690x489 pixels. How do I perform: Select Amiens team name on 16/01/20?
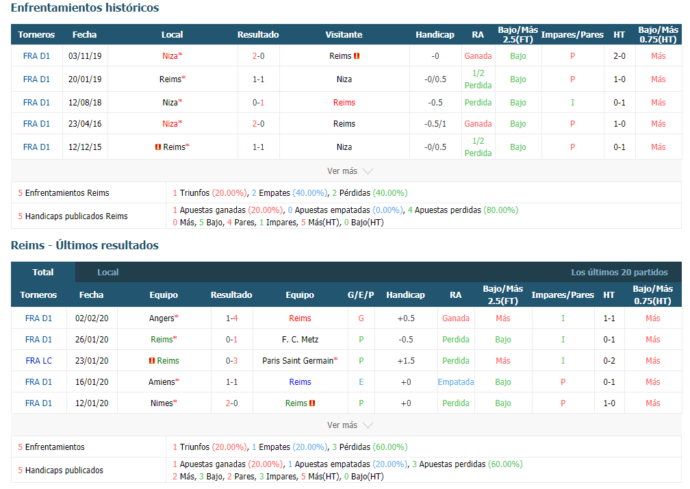[163, 382]
